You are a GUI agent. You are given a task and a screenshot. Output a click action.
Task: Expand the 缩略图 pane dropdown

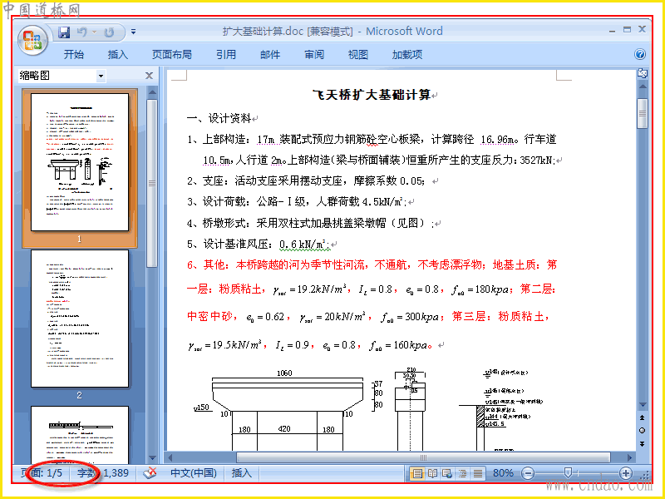coord(101,76)
